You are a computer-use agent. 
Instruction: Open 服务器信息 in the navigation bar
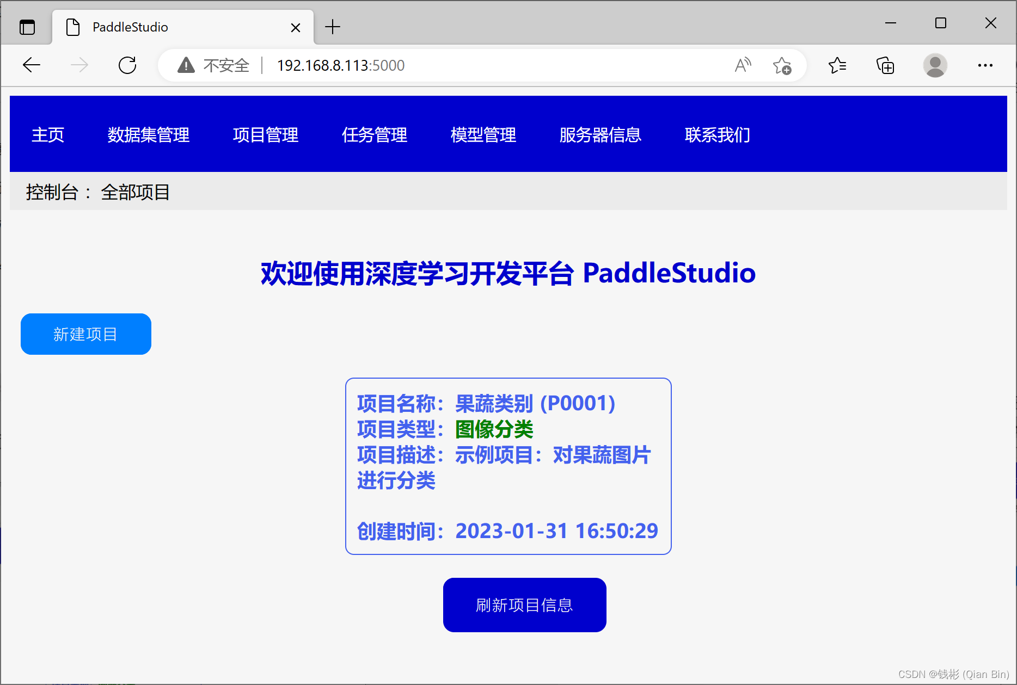click(x=601, y=134)
